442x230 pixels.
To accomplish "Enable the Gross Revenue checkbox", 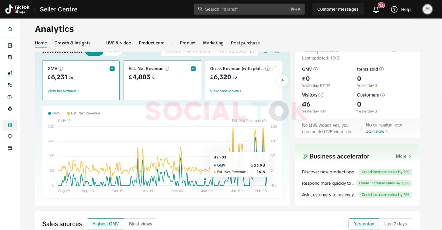I will [275, 69].
